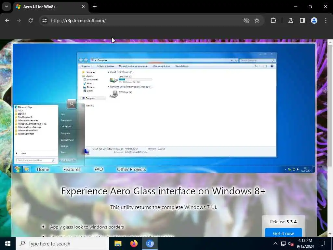Click the active browser taskbar icon
This screenshot has height=250, width=333.
click(x=150, y=243)
